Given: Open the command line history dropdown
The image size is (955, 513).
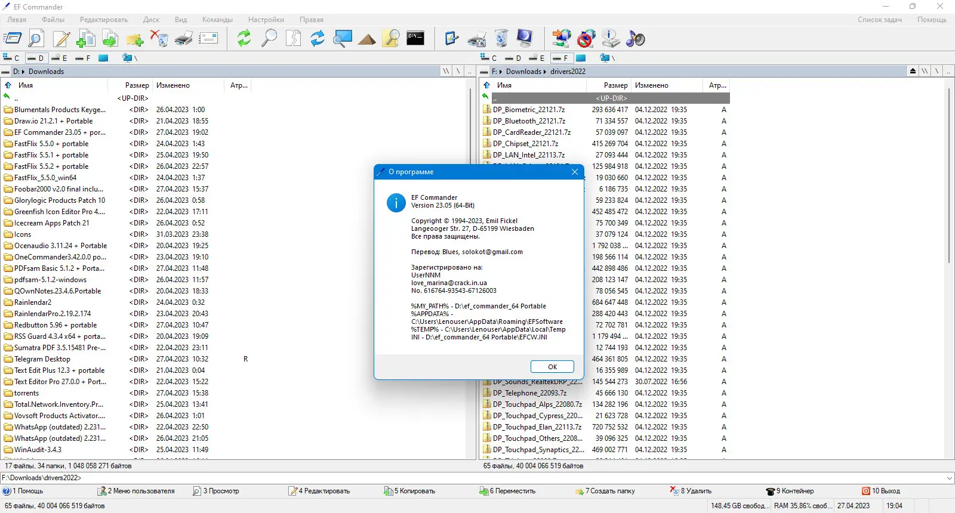Looking at the screenshot, I should pos(950,478).
